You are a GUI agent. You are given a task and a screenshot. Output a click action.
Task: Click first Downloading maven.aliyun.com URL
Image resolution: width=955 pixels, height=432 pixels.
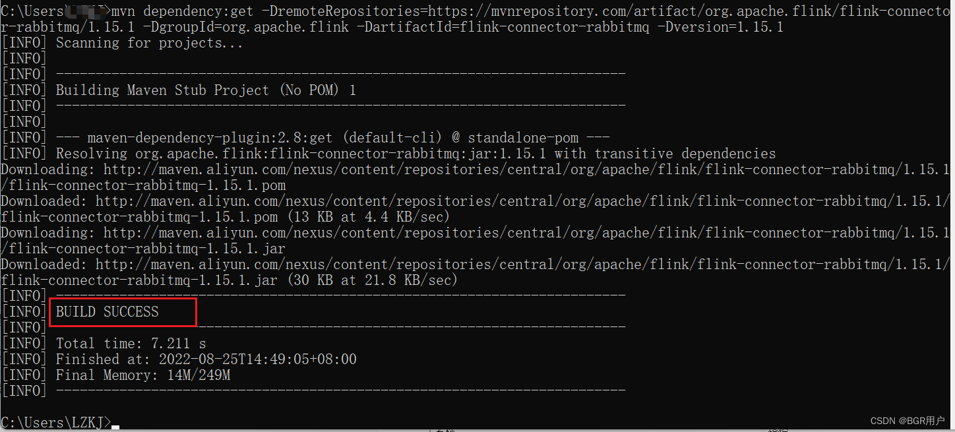point(475,177)
